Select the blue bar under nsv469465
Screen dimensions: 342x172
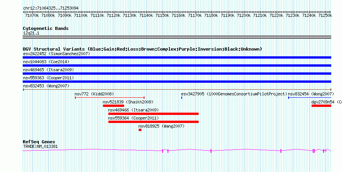[x=177, y=74]
